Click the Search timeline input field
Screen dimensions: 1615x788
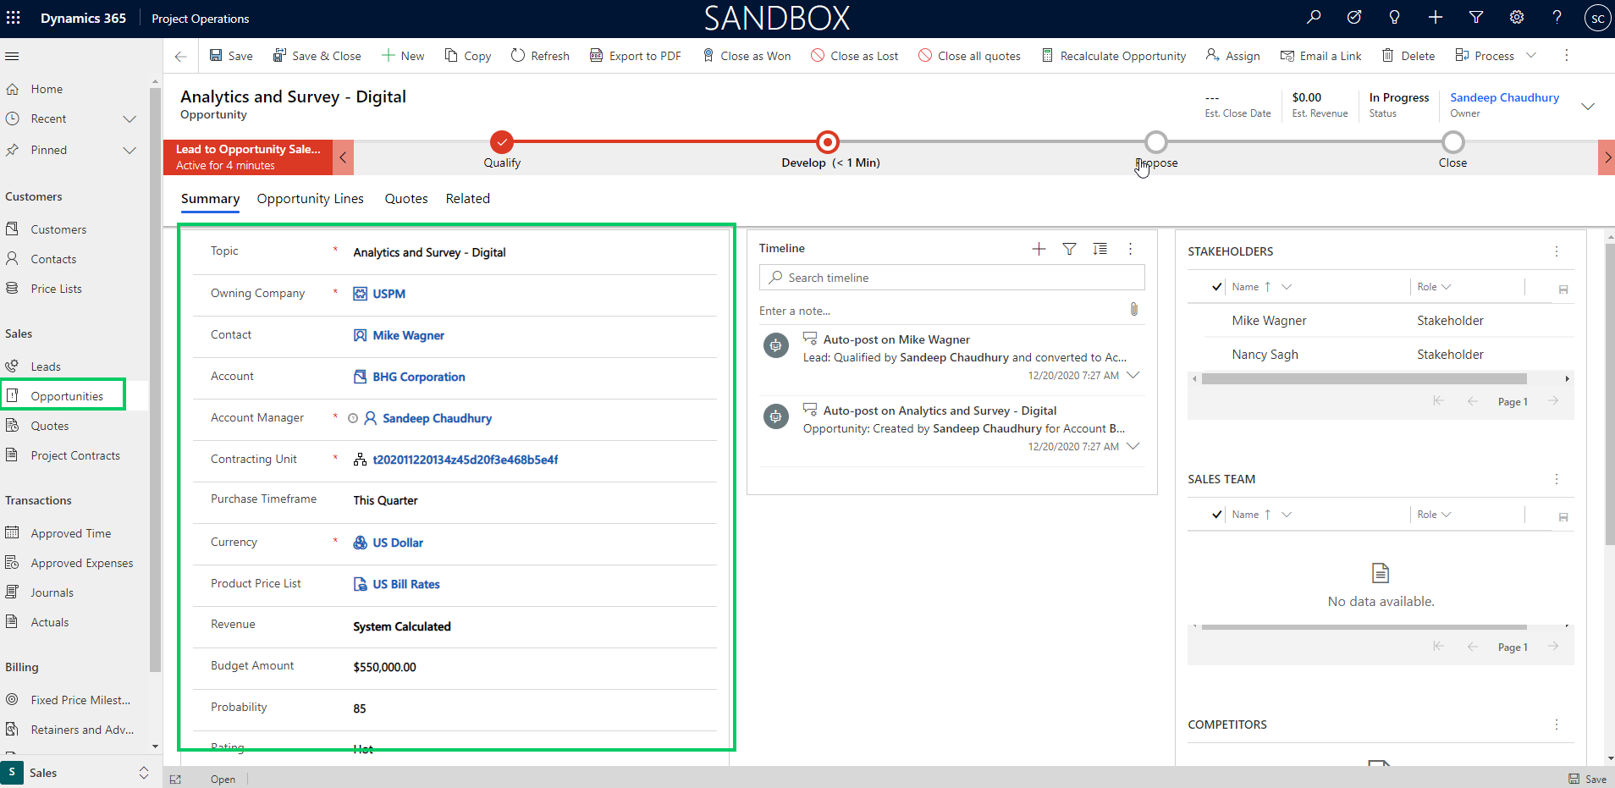(x=951, y=278)
